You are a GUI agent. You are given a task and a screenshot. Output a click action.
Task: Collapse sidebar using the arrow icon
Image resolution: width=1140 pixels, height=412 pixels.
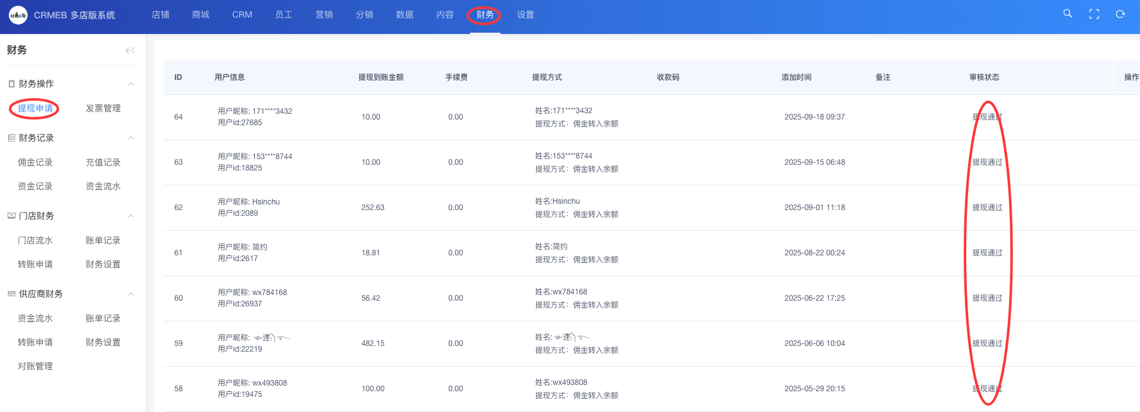(129, 50)
